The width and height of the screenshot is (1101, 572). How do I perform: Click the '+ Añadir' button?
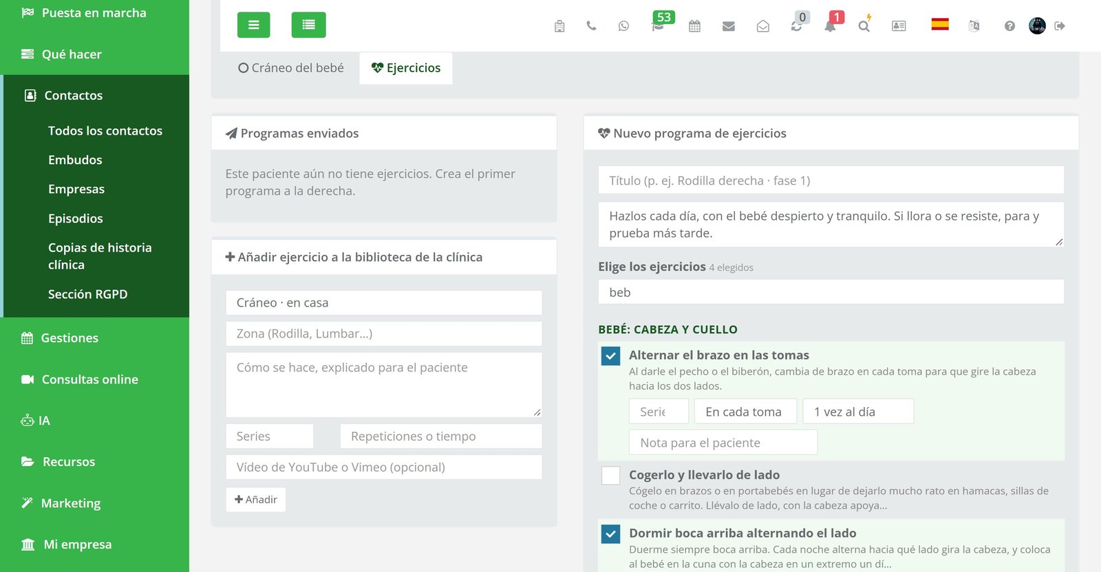[256, 500]
